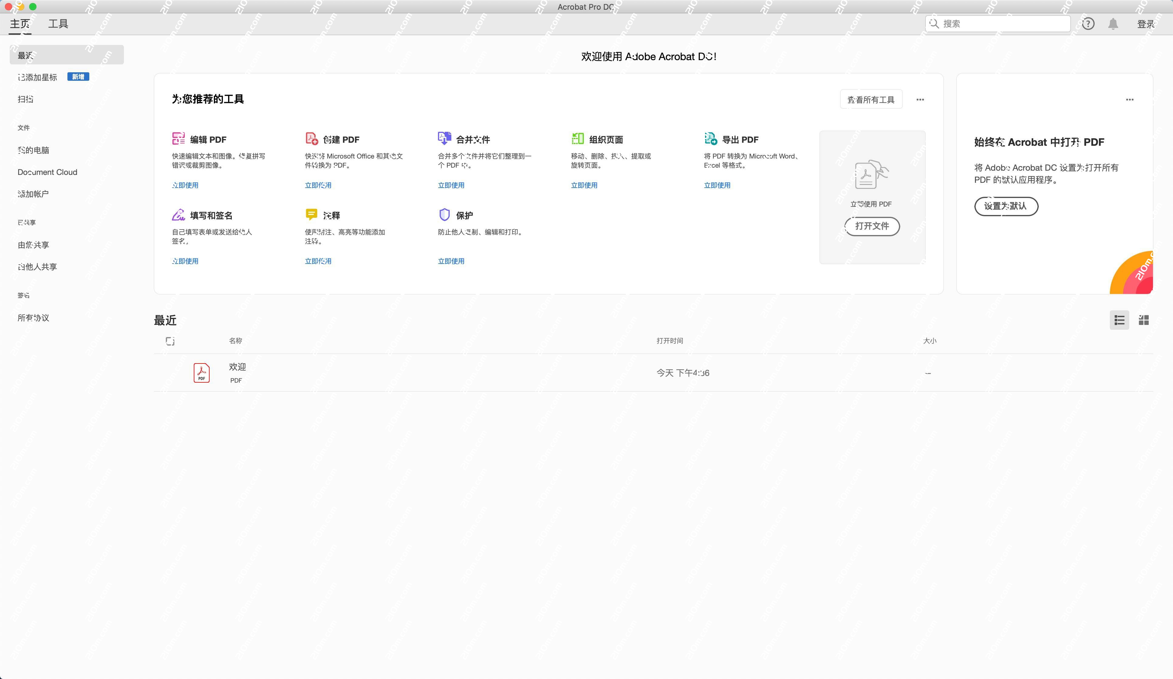Sort by the 大小 column header
This screenshot has width=1173, height=679.
(x=929, y=341)
